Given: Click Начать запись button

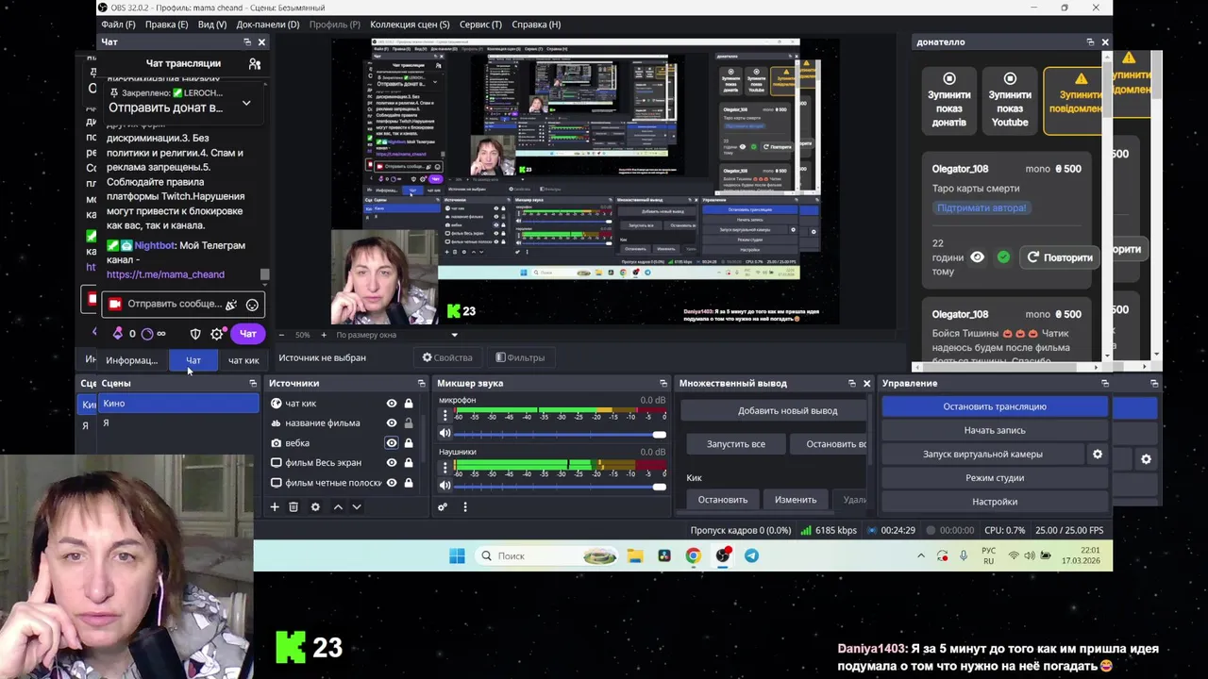Looking at the screenshot, I should pyautogui.click(x=995, y=430).
